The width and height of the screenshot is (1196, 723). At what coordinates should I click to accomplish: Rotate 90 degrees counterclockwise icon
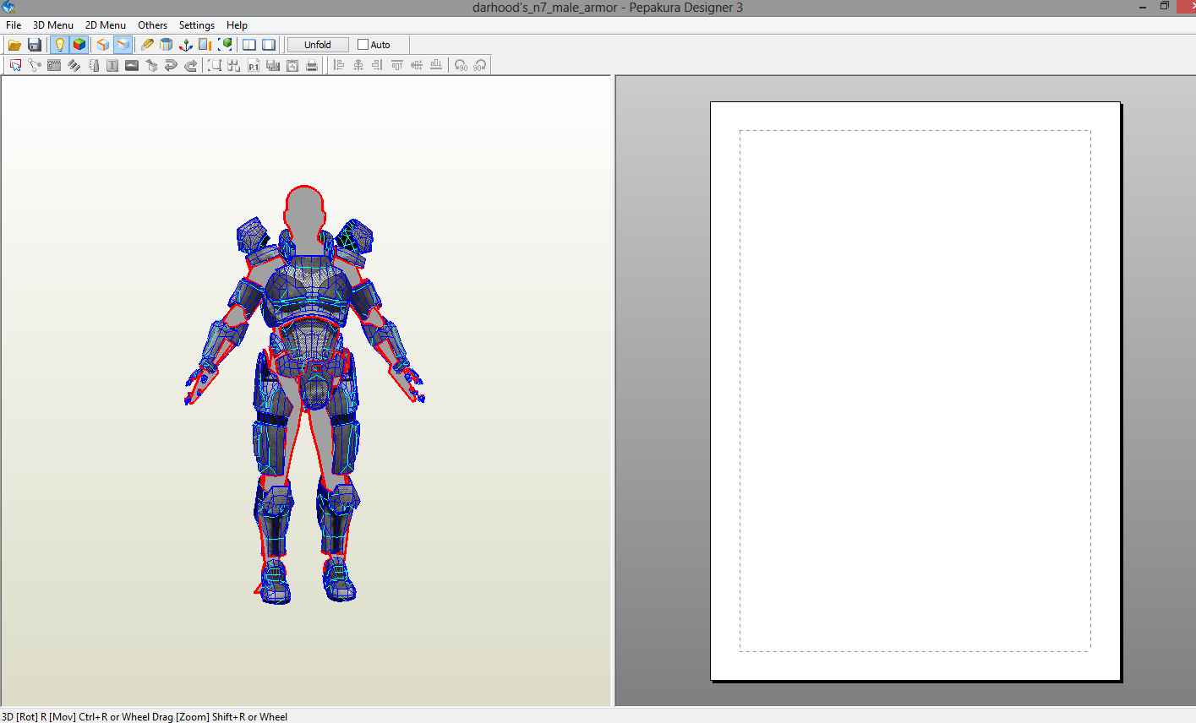pyautogui.click(x=461, y=65)
